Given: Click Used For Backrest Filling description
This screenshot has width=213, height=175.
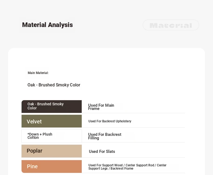Looking at the screenshot, I should click(x=105, y=136).
